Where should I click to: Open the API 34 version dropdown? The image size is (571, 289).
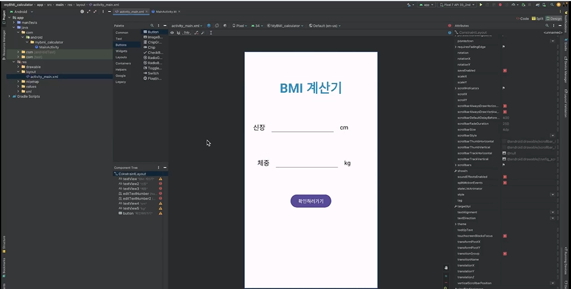click(257, 26)
